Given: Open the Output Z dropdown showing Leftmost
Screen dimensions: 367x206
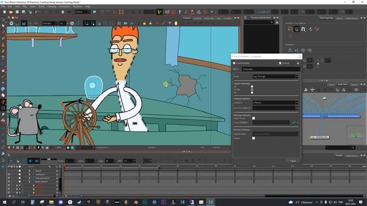Looking at the screenshot, I should coord(275,102).
